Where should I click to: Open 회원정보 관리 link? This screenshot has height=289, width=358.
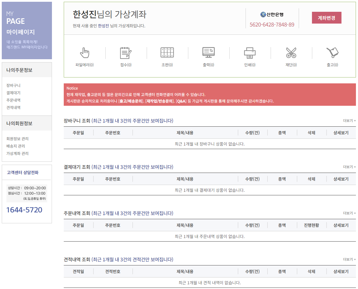point(17,139)
